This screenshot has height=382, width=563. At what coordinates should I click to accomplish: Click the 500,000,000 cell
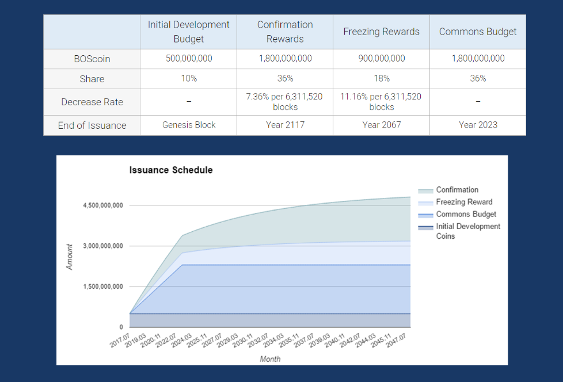coord(188,59)
